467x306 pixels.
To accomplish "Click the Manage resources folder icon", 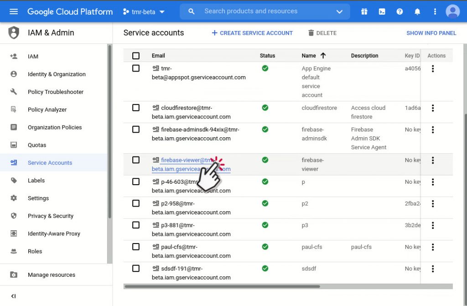I will (x=14, y=275).
